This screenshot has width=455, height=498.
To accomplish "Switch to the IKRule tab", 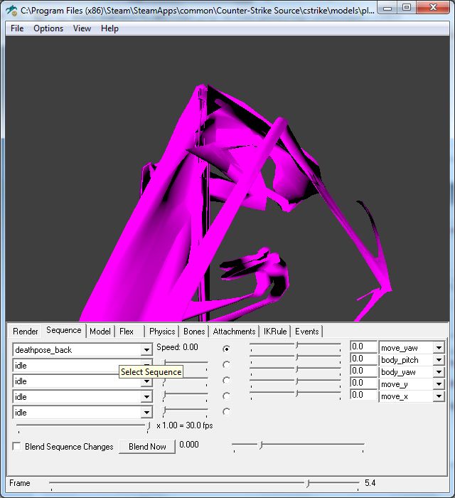I will (x=275, y=332).
